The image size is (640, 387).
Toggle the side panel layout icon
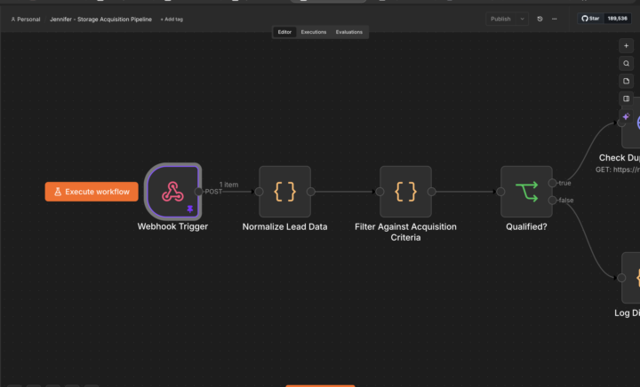[x=626, y=99]
